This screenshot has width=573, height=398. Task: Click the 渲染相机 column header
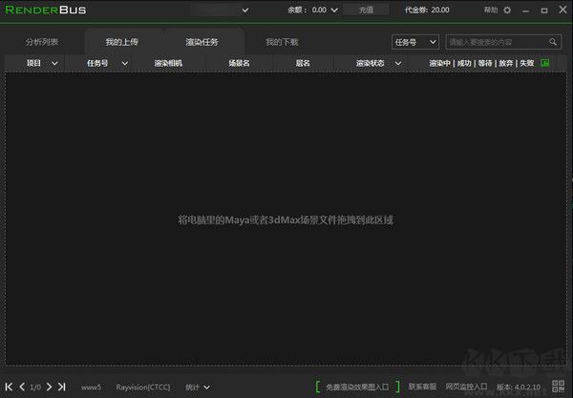click(x=168, y=63)
